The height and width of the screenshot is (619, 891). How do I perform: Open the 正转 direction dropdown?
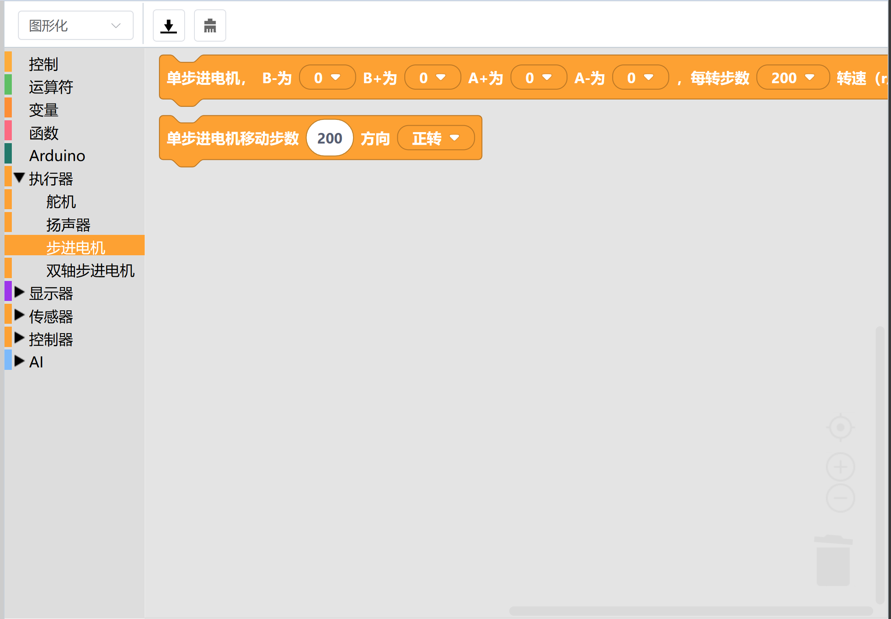(x=435, y=138)
